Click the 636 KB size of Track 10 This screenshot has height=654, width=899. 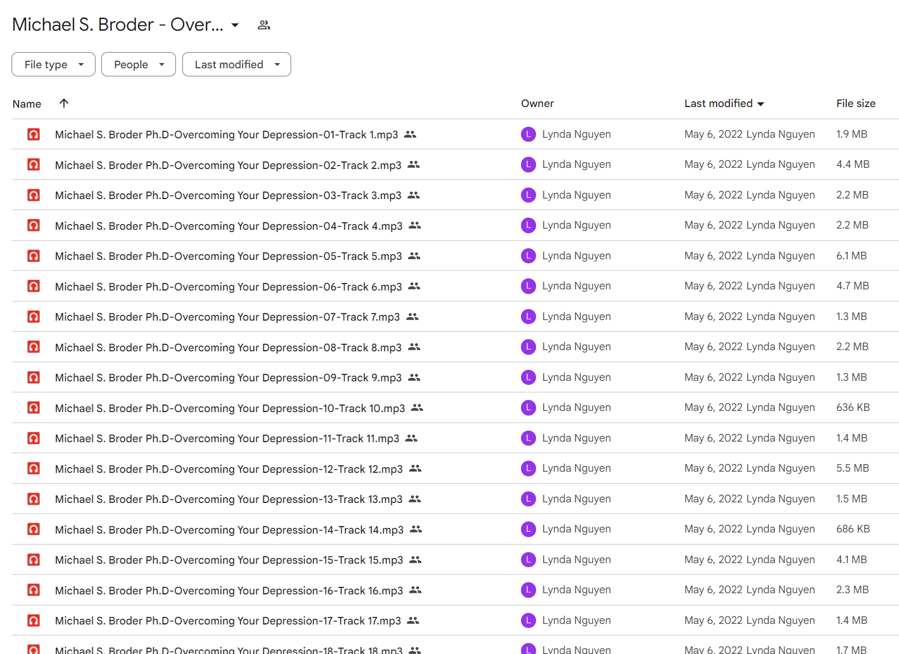tap(853, 407)
